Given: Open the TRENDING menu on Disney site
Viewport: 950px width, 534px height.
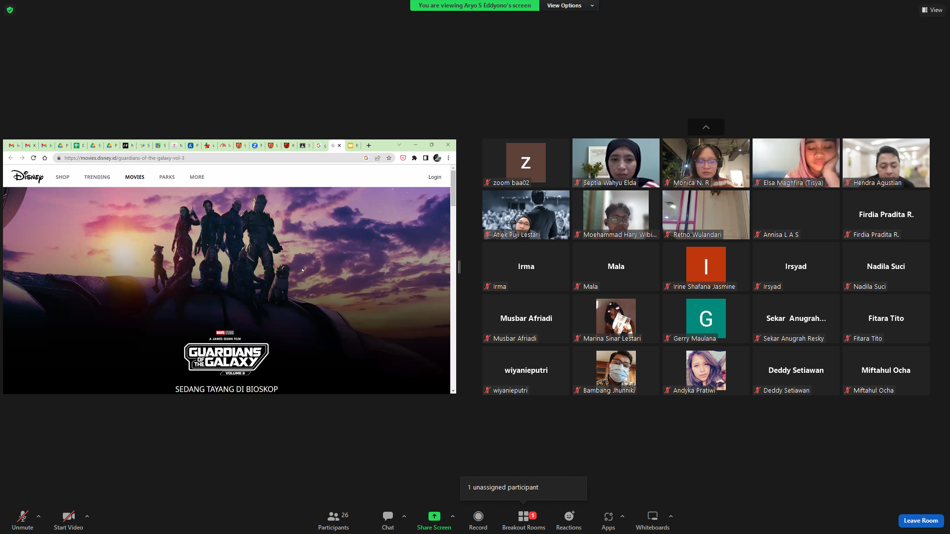Looking at the screenshot, I should [97, 177].
